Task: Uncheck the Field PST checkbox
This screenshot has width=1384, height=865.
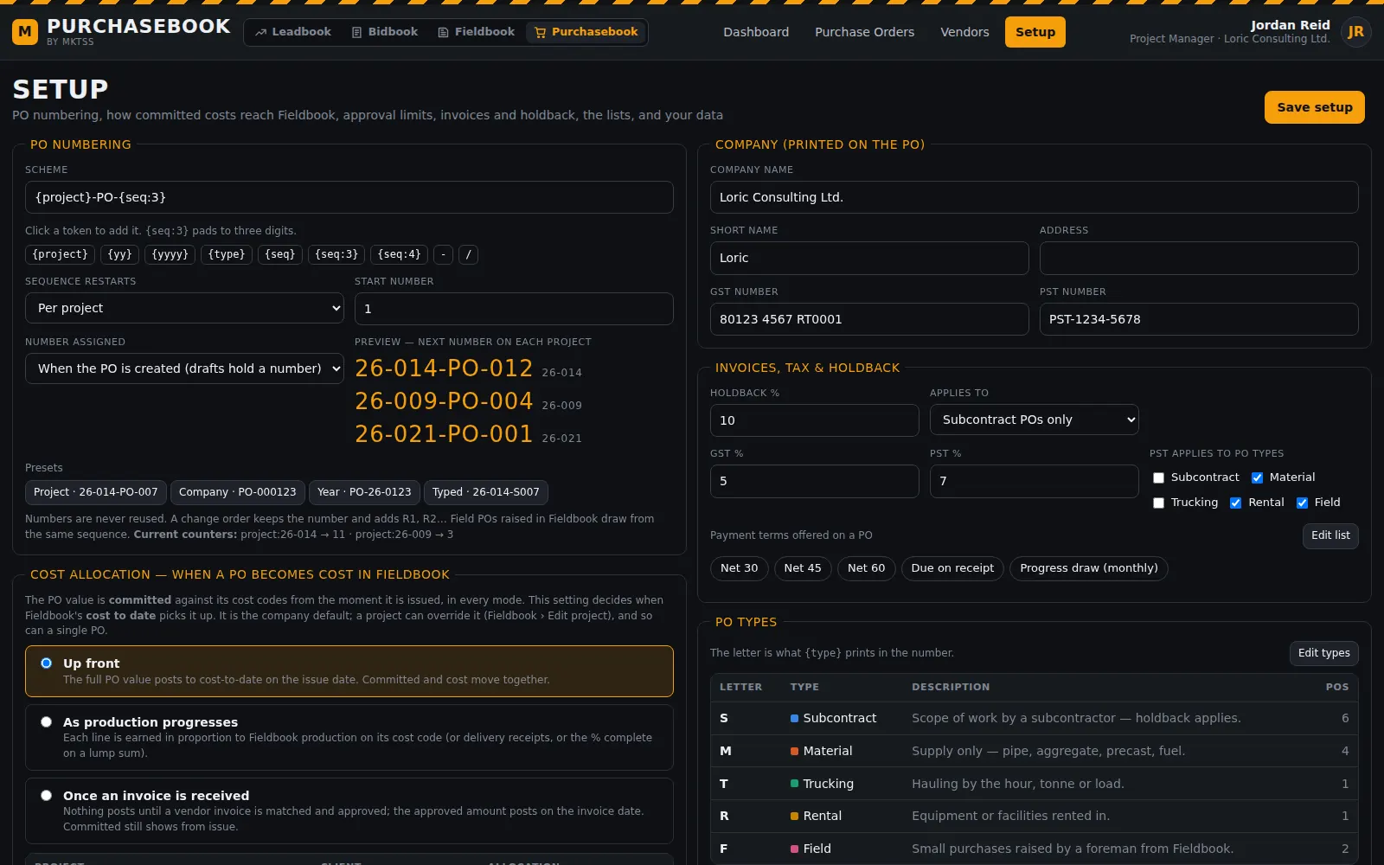Action: [1302, 503]
